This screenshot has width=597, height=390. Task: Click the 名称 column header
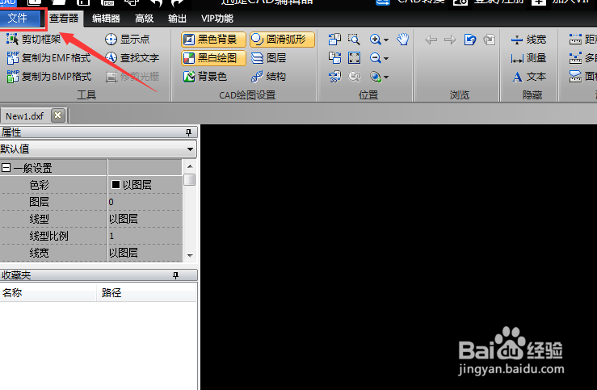click(48, 292)
